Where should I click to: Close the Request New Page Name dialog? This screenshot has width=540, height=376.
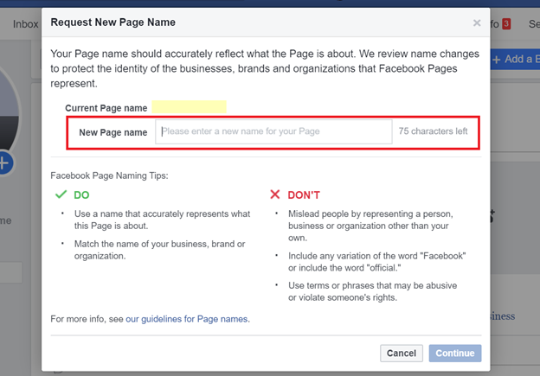[477, 23]
